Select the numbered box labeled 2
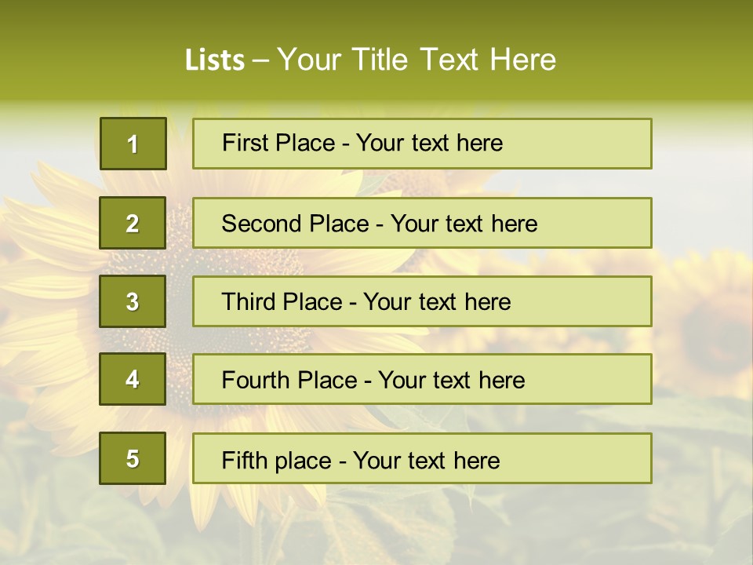Screen dimensions: 753x565 pos(133,223)
